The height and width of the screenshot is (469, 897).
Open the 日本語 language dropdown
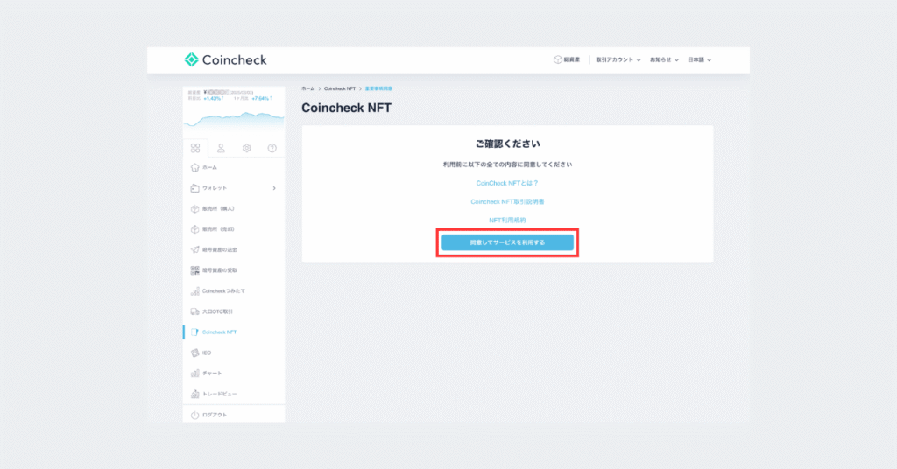pos(700,59)
